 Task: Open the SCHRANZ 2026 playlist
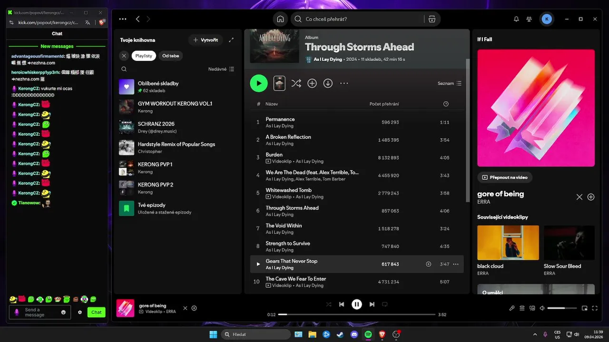(177, 127)
